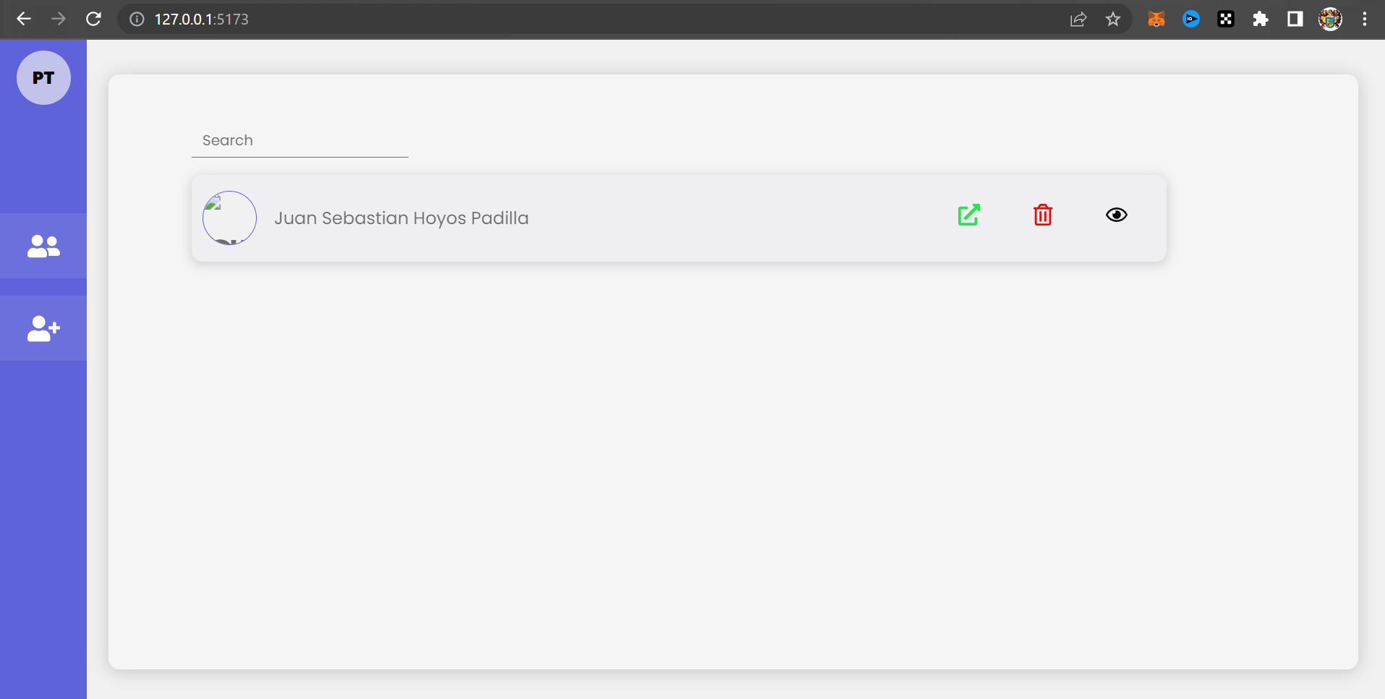Screen dimensions: 1385x699
Task: Bookmark the page using the star icon
Action: pos(1112,19)
